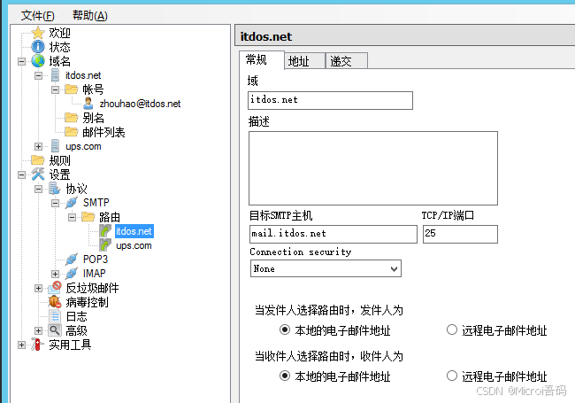Click the protocol icon beside 协议
The height and width of the screenshot is (403, 575).
pos(55,189)
